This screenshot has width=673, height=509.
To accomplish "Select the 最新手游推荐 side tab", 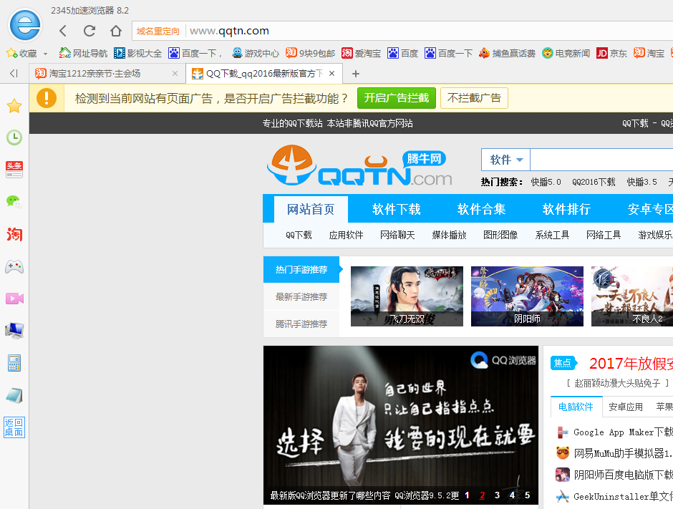I will [301, 296].
